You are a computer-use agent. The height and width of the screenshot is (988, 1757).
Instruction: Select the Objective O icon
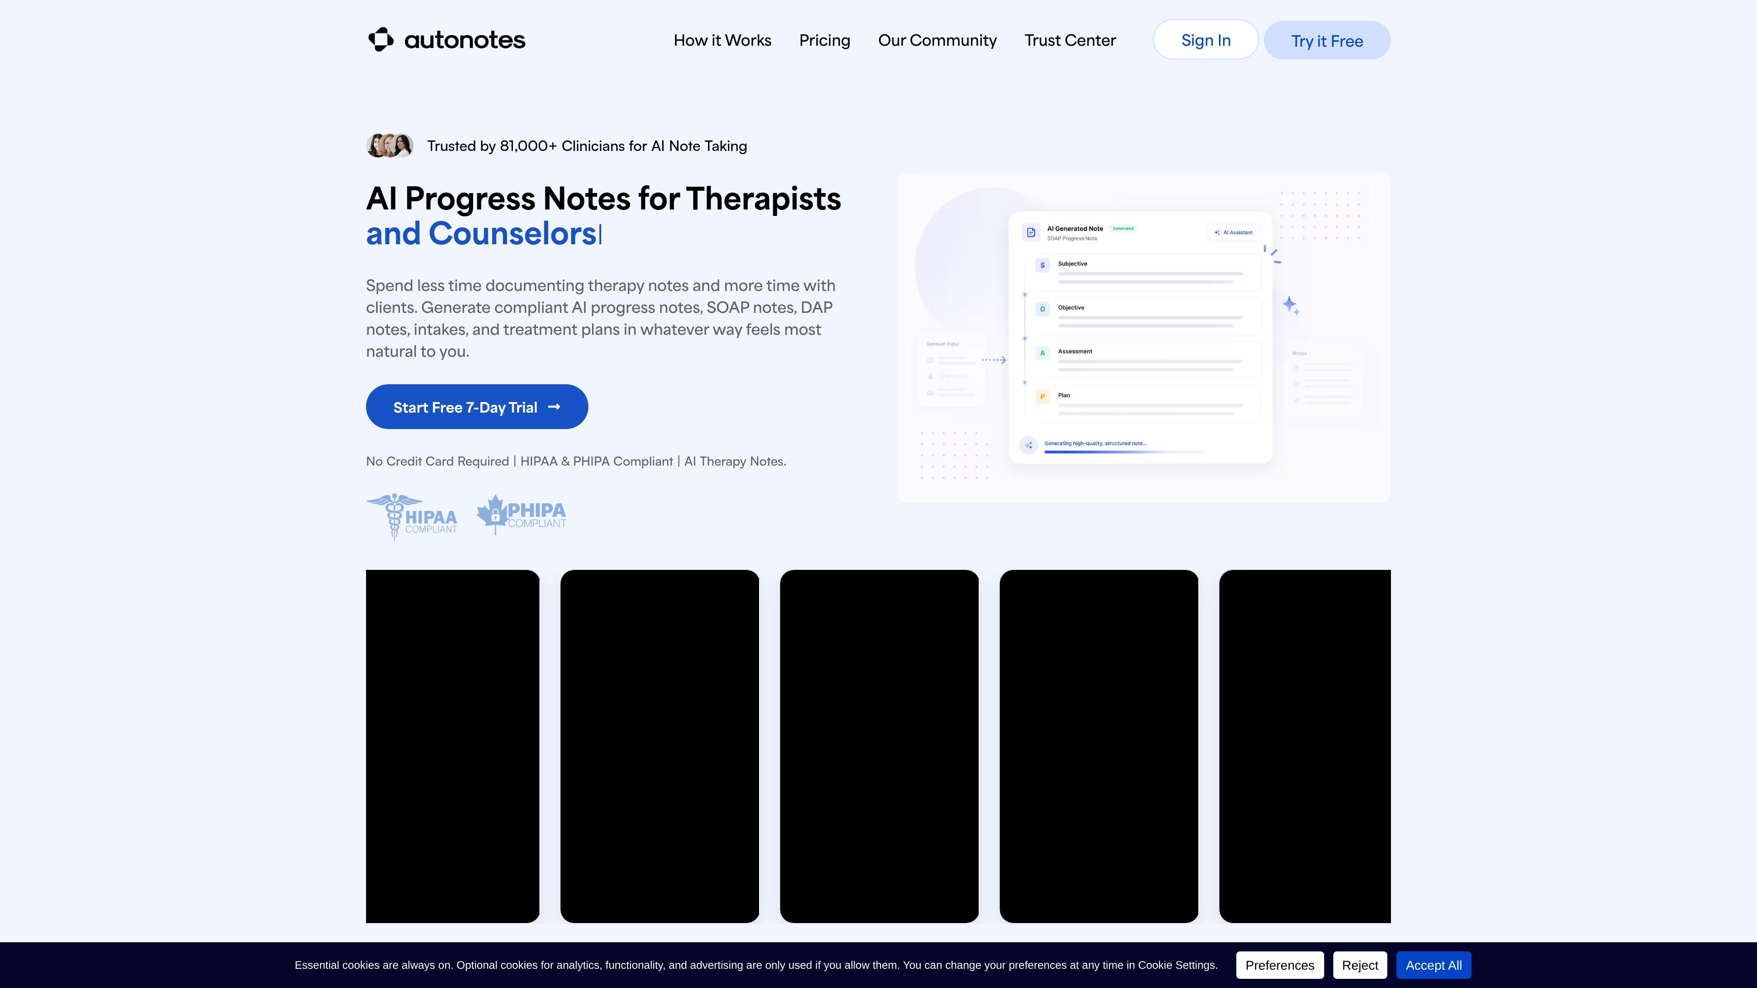click(1042, 309)
